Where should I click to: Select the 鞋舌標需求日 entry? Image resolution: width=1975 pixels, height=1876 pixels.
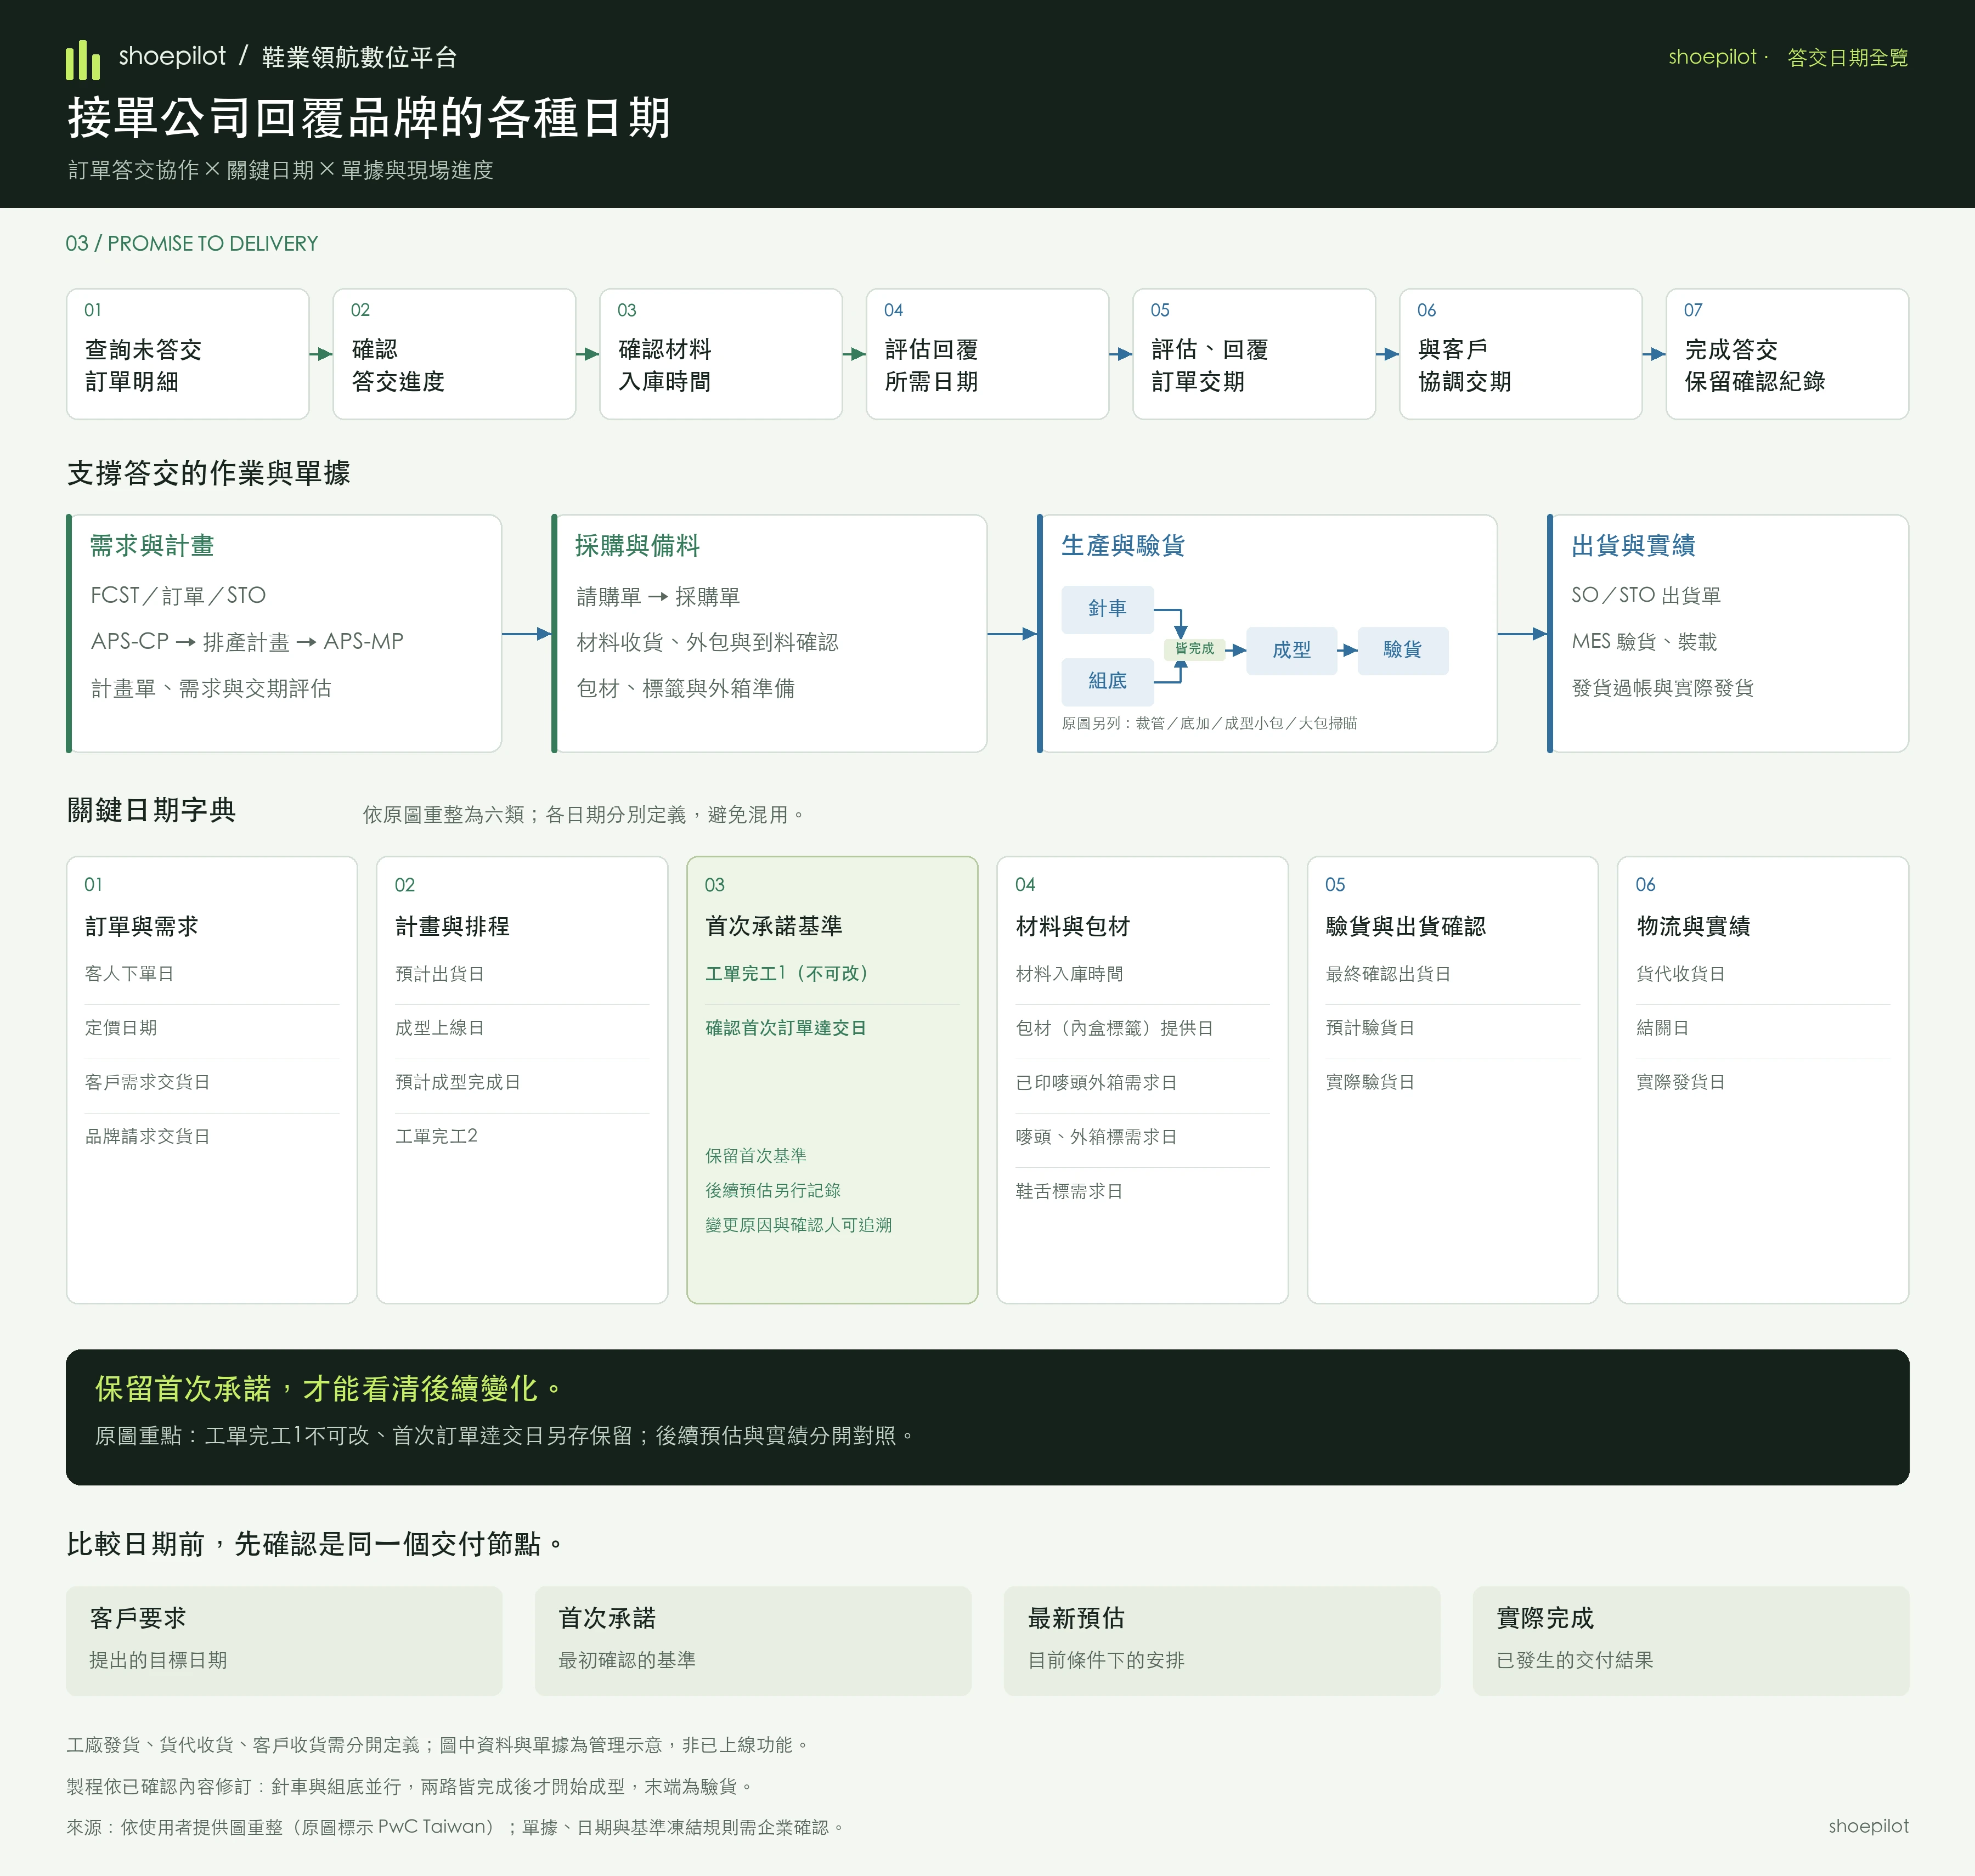pos(1069,1191)
